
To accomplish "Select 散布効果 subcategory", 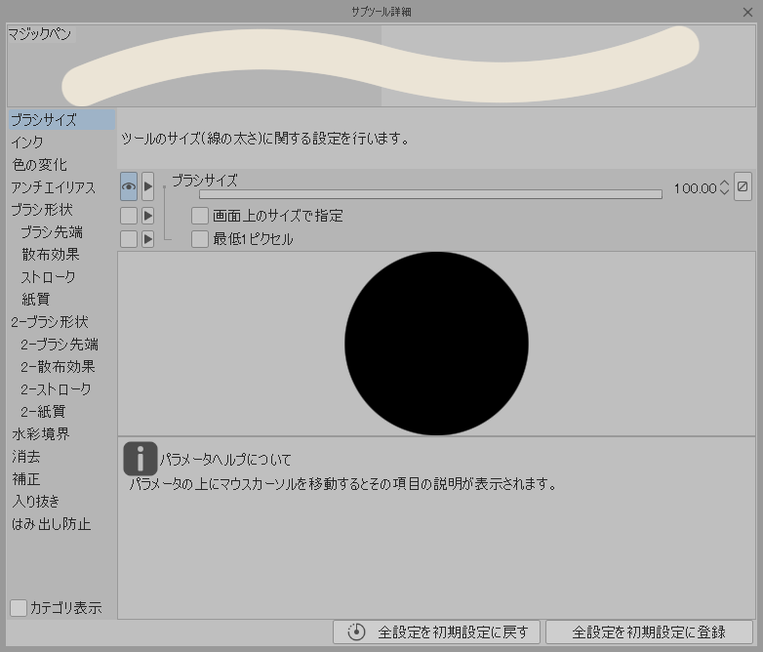I will coord(61,254).
